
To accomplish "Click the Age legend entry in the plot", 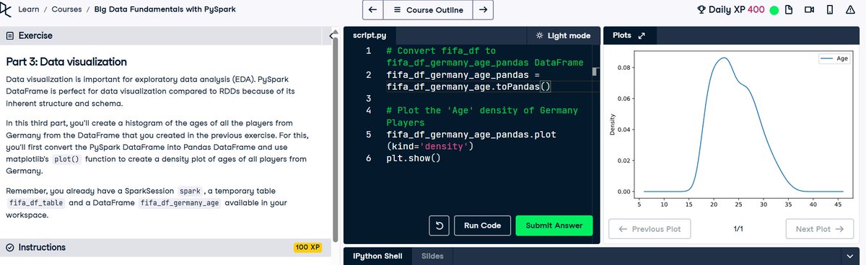I will click(835, 58).
